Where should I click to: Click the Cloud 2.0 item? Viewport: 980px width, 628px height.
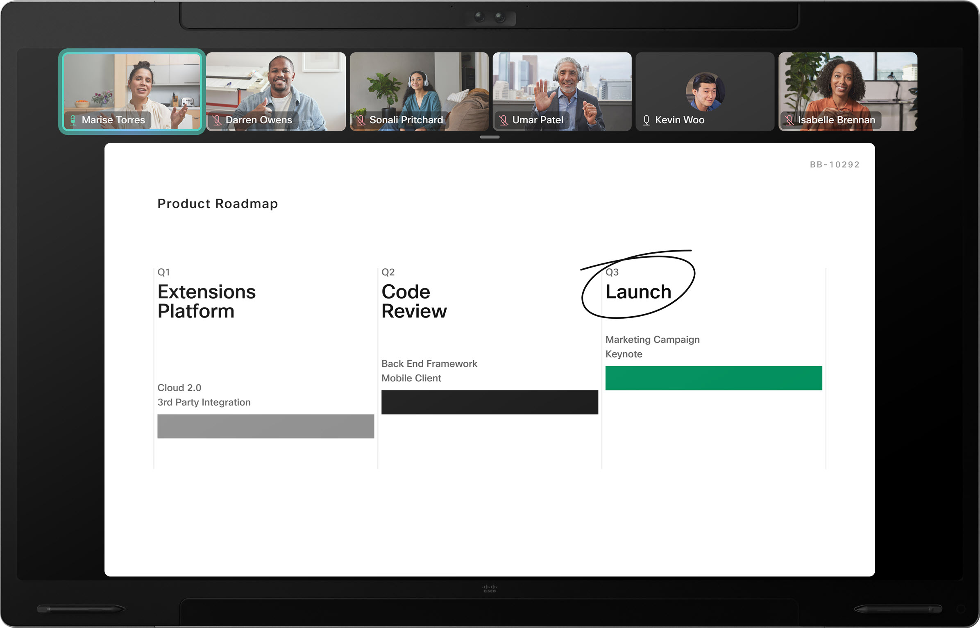coord(179,388)
